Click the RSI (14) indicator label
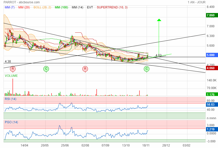Viewport: 218px width, 148px height. [x=10, y=99]
